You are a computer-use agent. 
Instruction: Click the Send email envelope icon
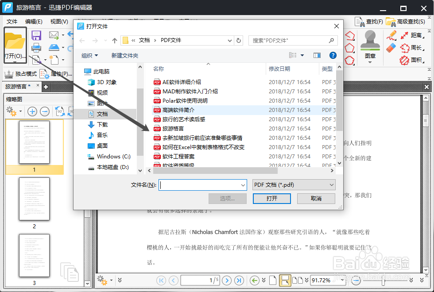[54, 35]
